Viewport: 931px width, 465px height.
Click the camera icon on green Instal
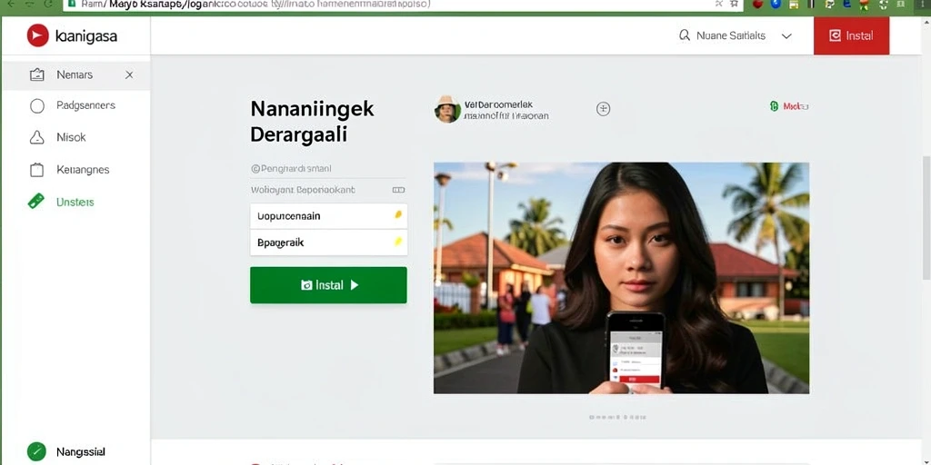pos(306,285)
